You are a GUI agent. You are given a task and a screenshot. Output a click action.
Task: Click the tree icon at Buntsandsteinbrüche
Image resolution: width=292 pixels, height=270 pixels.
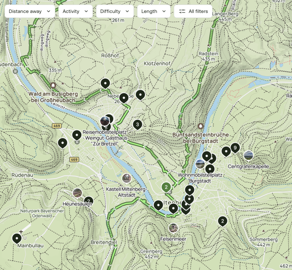201,126
